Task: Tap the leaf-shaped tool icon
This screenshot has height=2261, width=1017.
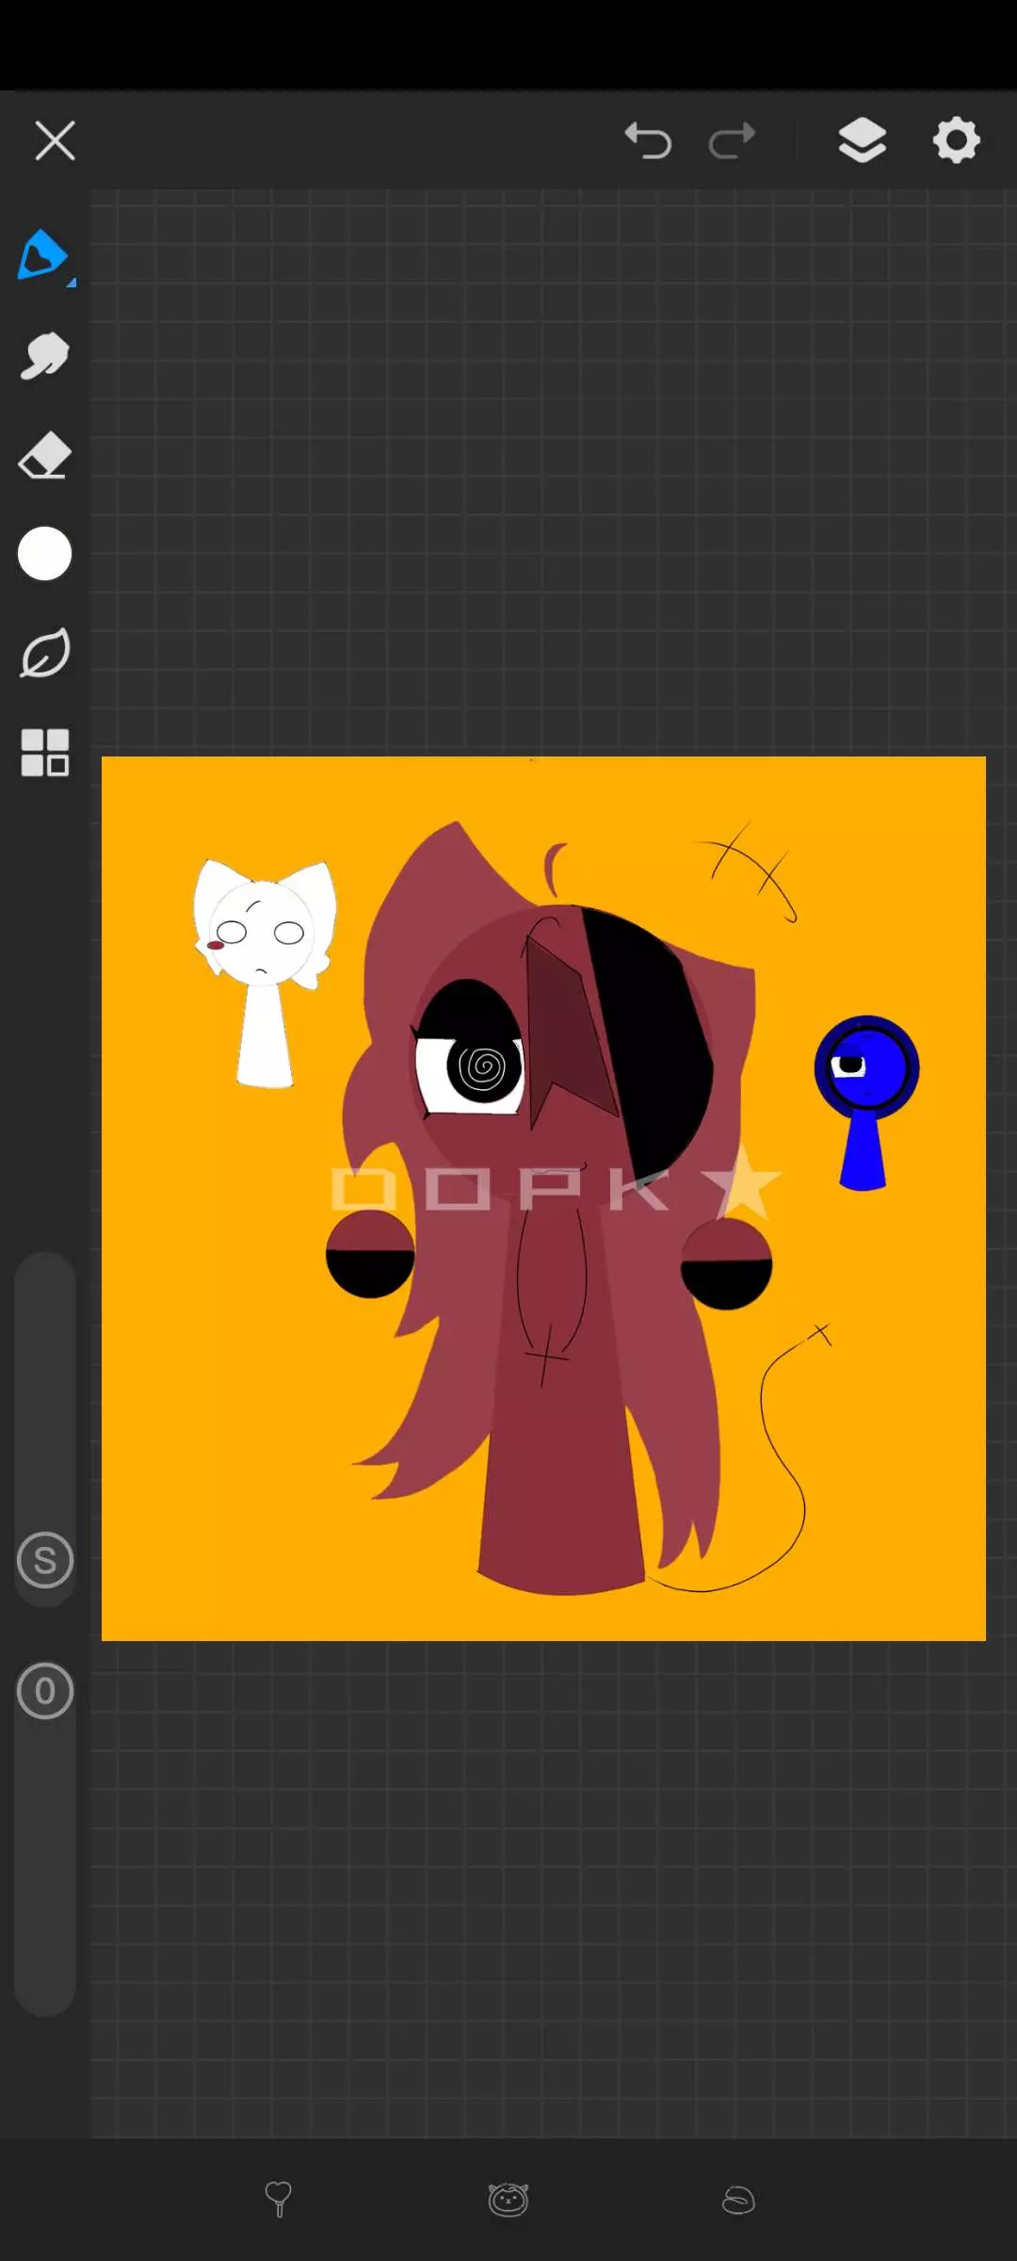Action: pyautogui.click(x=44, y=653)
